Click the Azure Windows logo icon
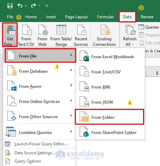 click(12, 86)
